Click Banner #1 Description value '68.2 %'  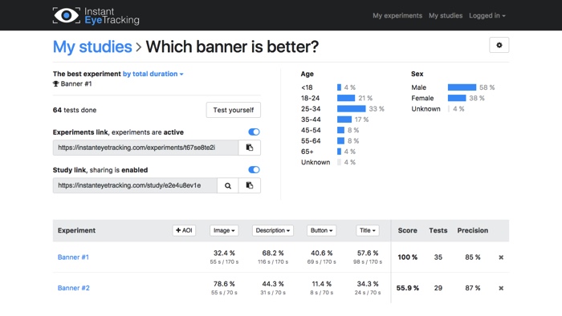(273, 253)
